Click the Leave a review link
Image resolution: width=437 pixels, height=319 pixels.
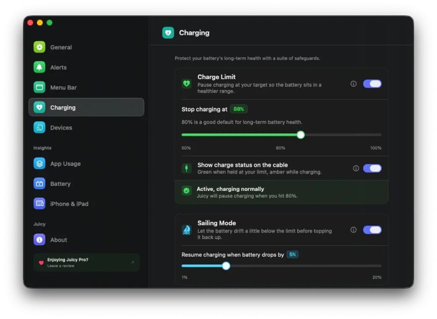pos(61,266)
